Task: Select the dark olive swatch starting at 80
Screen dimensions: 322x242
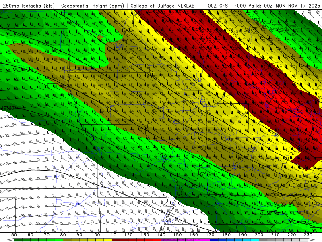Action: (67, 240)
